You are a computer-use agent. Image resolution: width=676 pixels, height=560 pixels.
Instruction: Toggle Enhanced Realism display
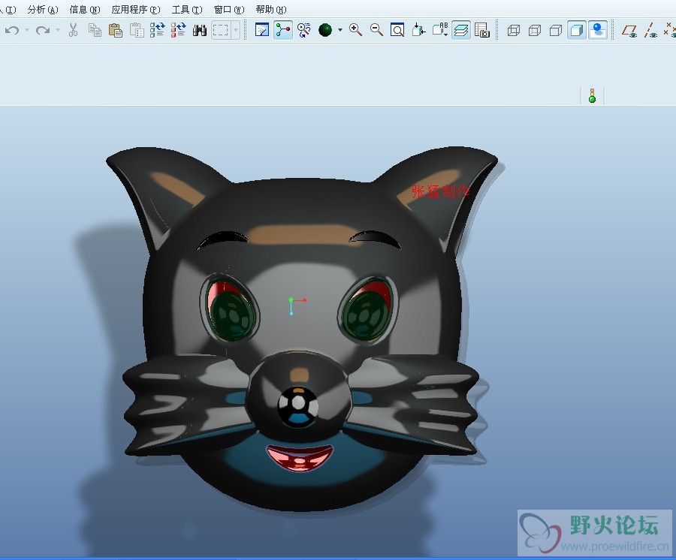pyautogui.click(x=598, y=30)
